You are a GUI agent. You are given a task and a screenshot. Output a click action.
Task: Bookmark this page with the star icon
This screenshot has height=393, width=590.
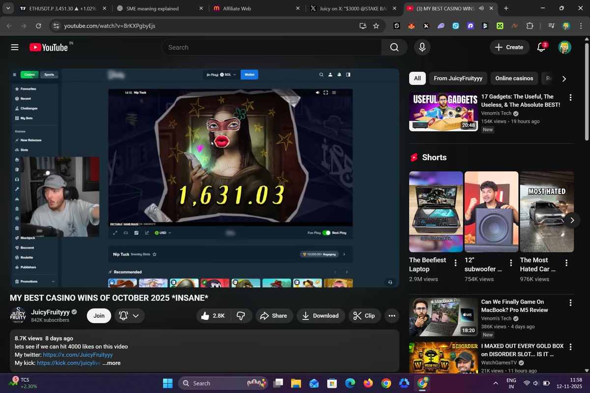coord(376,26)
